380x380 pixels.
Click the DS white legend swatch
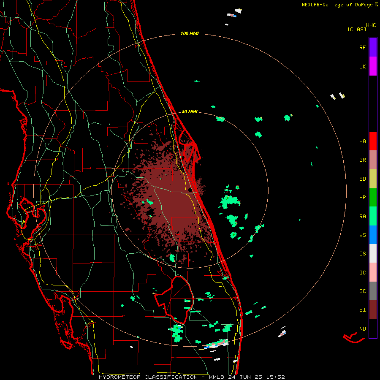pyautogui.click(x=373, y=253)
